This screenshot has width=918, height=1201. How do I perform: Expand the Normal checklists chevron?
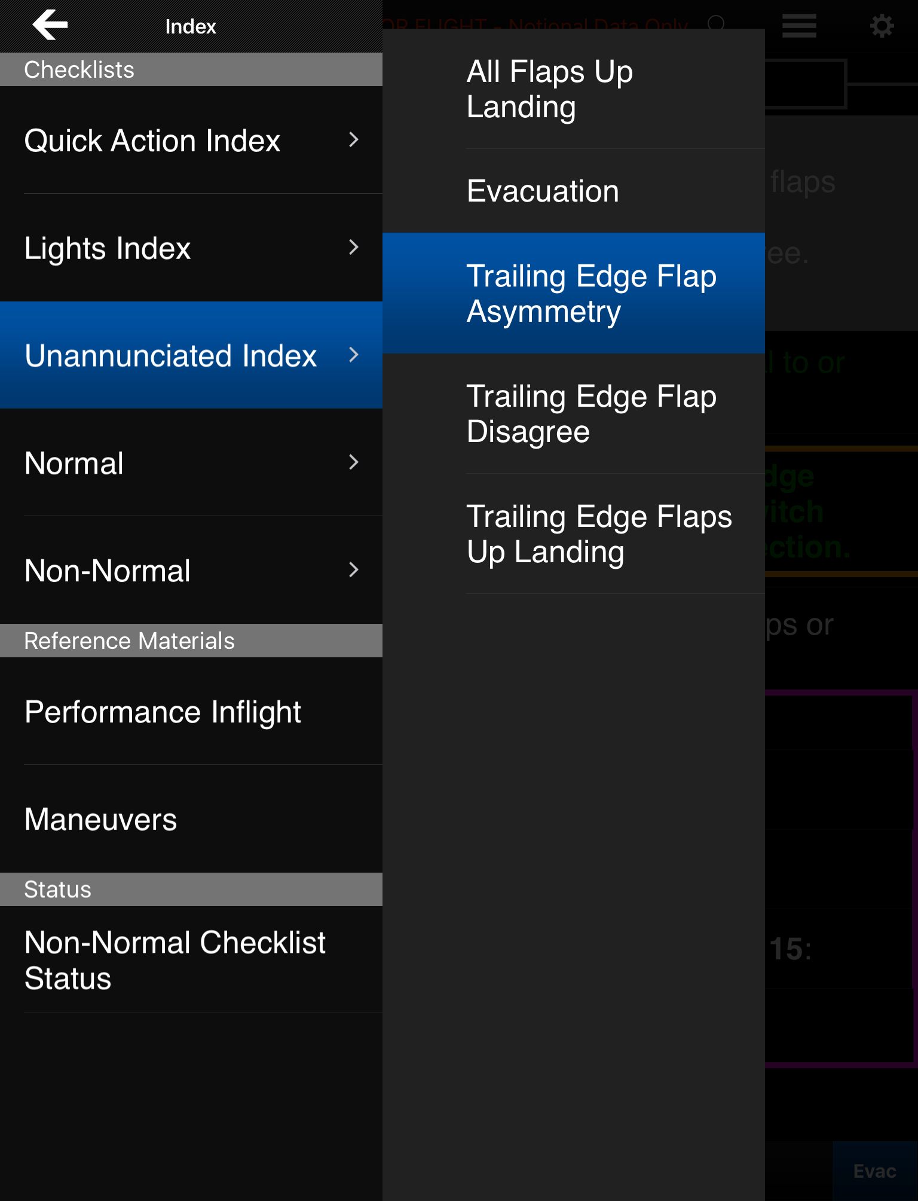click(354, 462)
